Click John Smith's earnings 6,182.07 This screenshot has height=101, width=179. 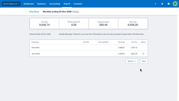point(121,54)
